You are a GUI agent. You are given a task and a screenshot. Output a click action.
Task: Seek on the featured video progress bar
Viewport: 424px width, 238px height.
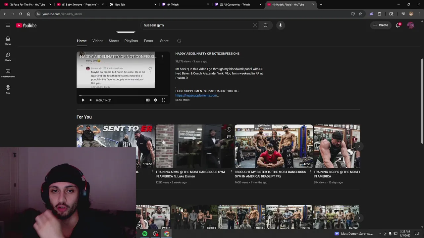coord(123,95)
